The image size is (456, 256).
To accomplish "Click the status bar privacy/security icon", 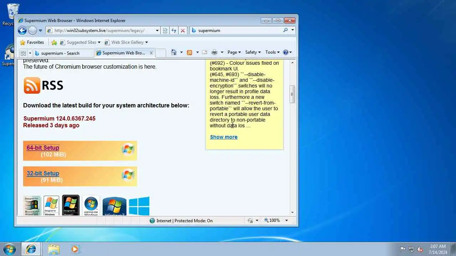I will point(250,220).
